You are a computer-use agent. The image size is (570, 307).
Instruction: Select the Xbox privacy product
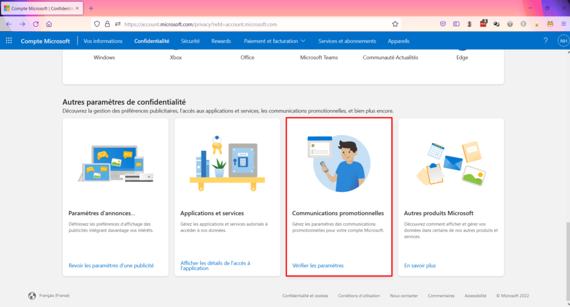coord(175,57)
